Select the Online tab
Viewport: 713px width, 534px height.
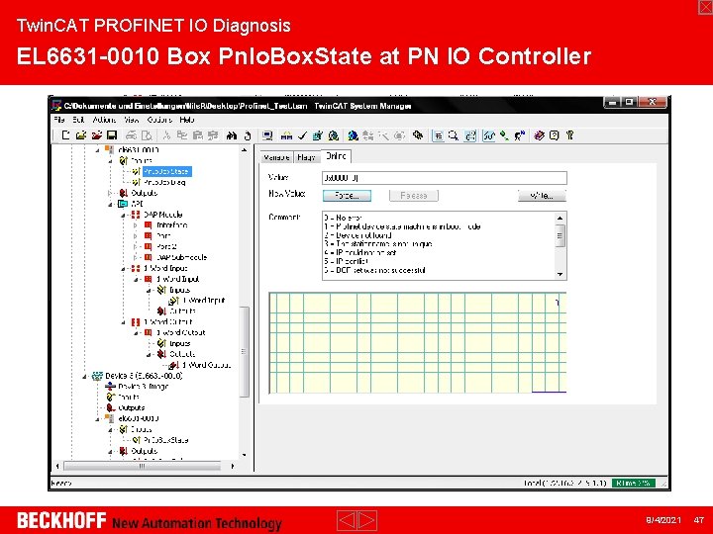coord(336,156)
